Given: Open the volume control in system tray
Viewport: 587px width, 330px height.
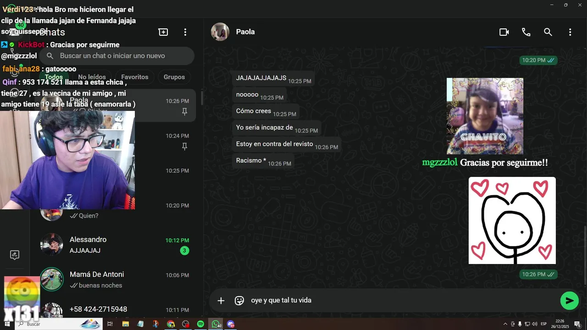Looking at the screenshot, I should (x=534, y=324).
